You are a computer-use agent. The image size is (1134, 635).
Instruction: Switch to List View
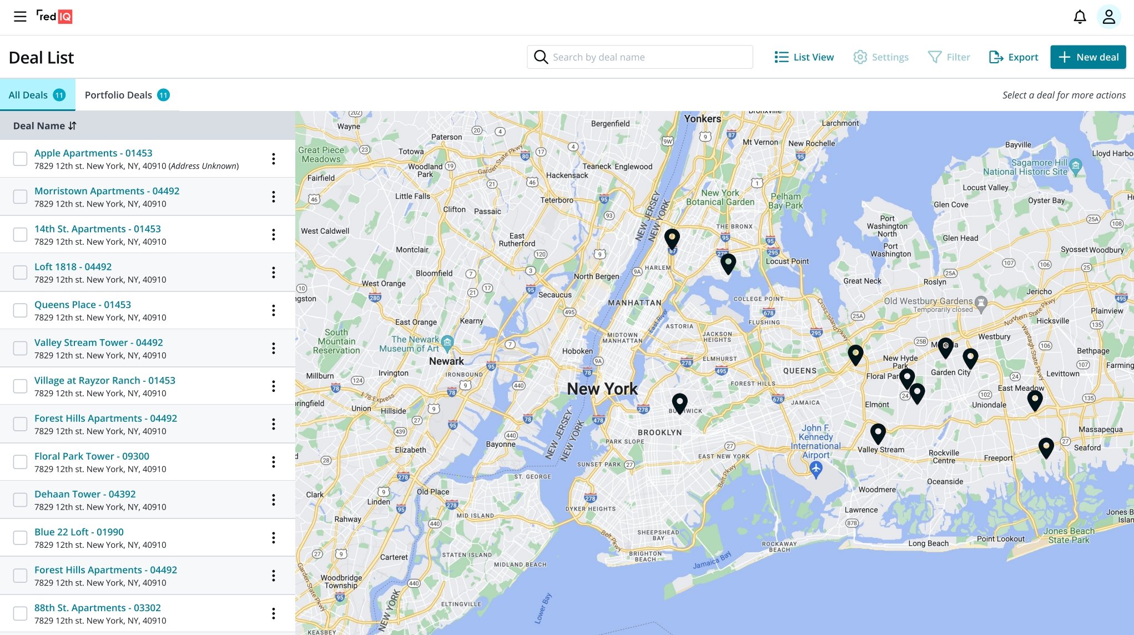coord(804,57)
